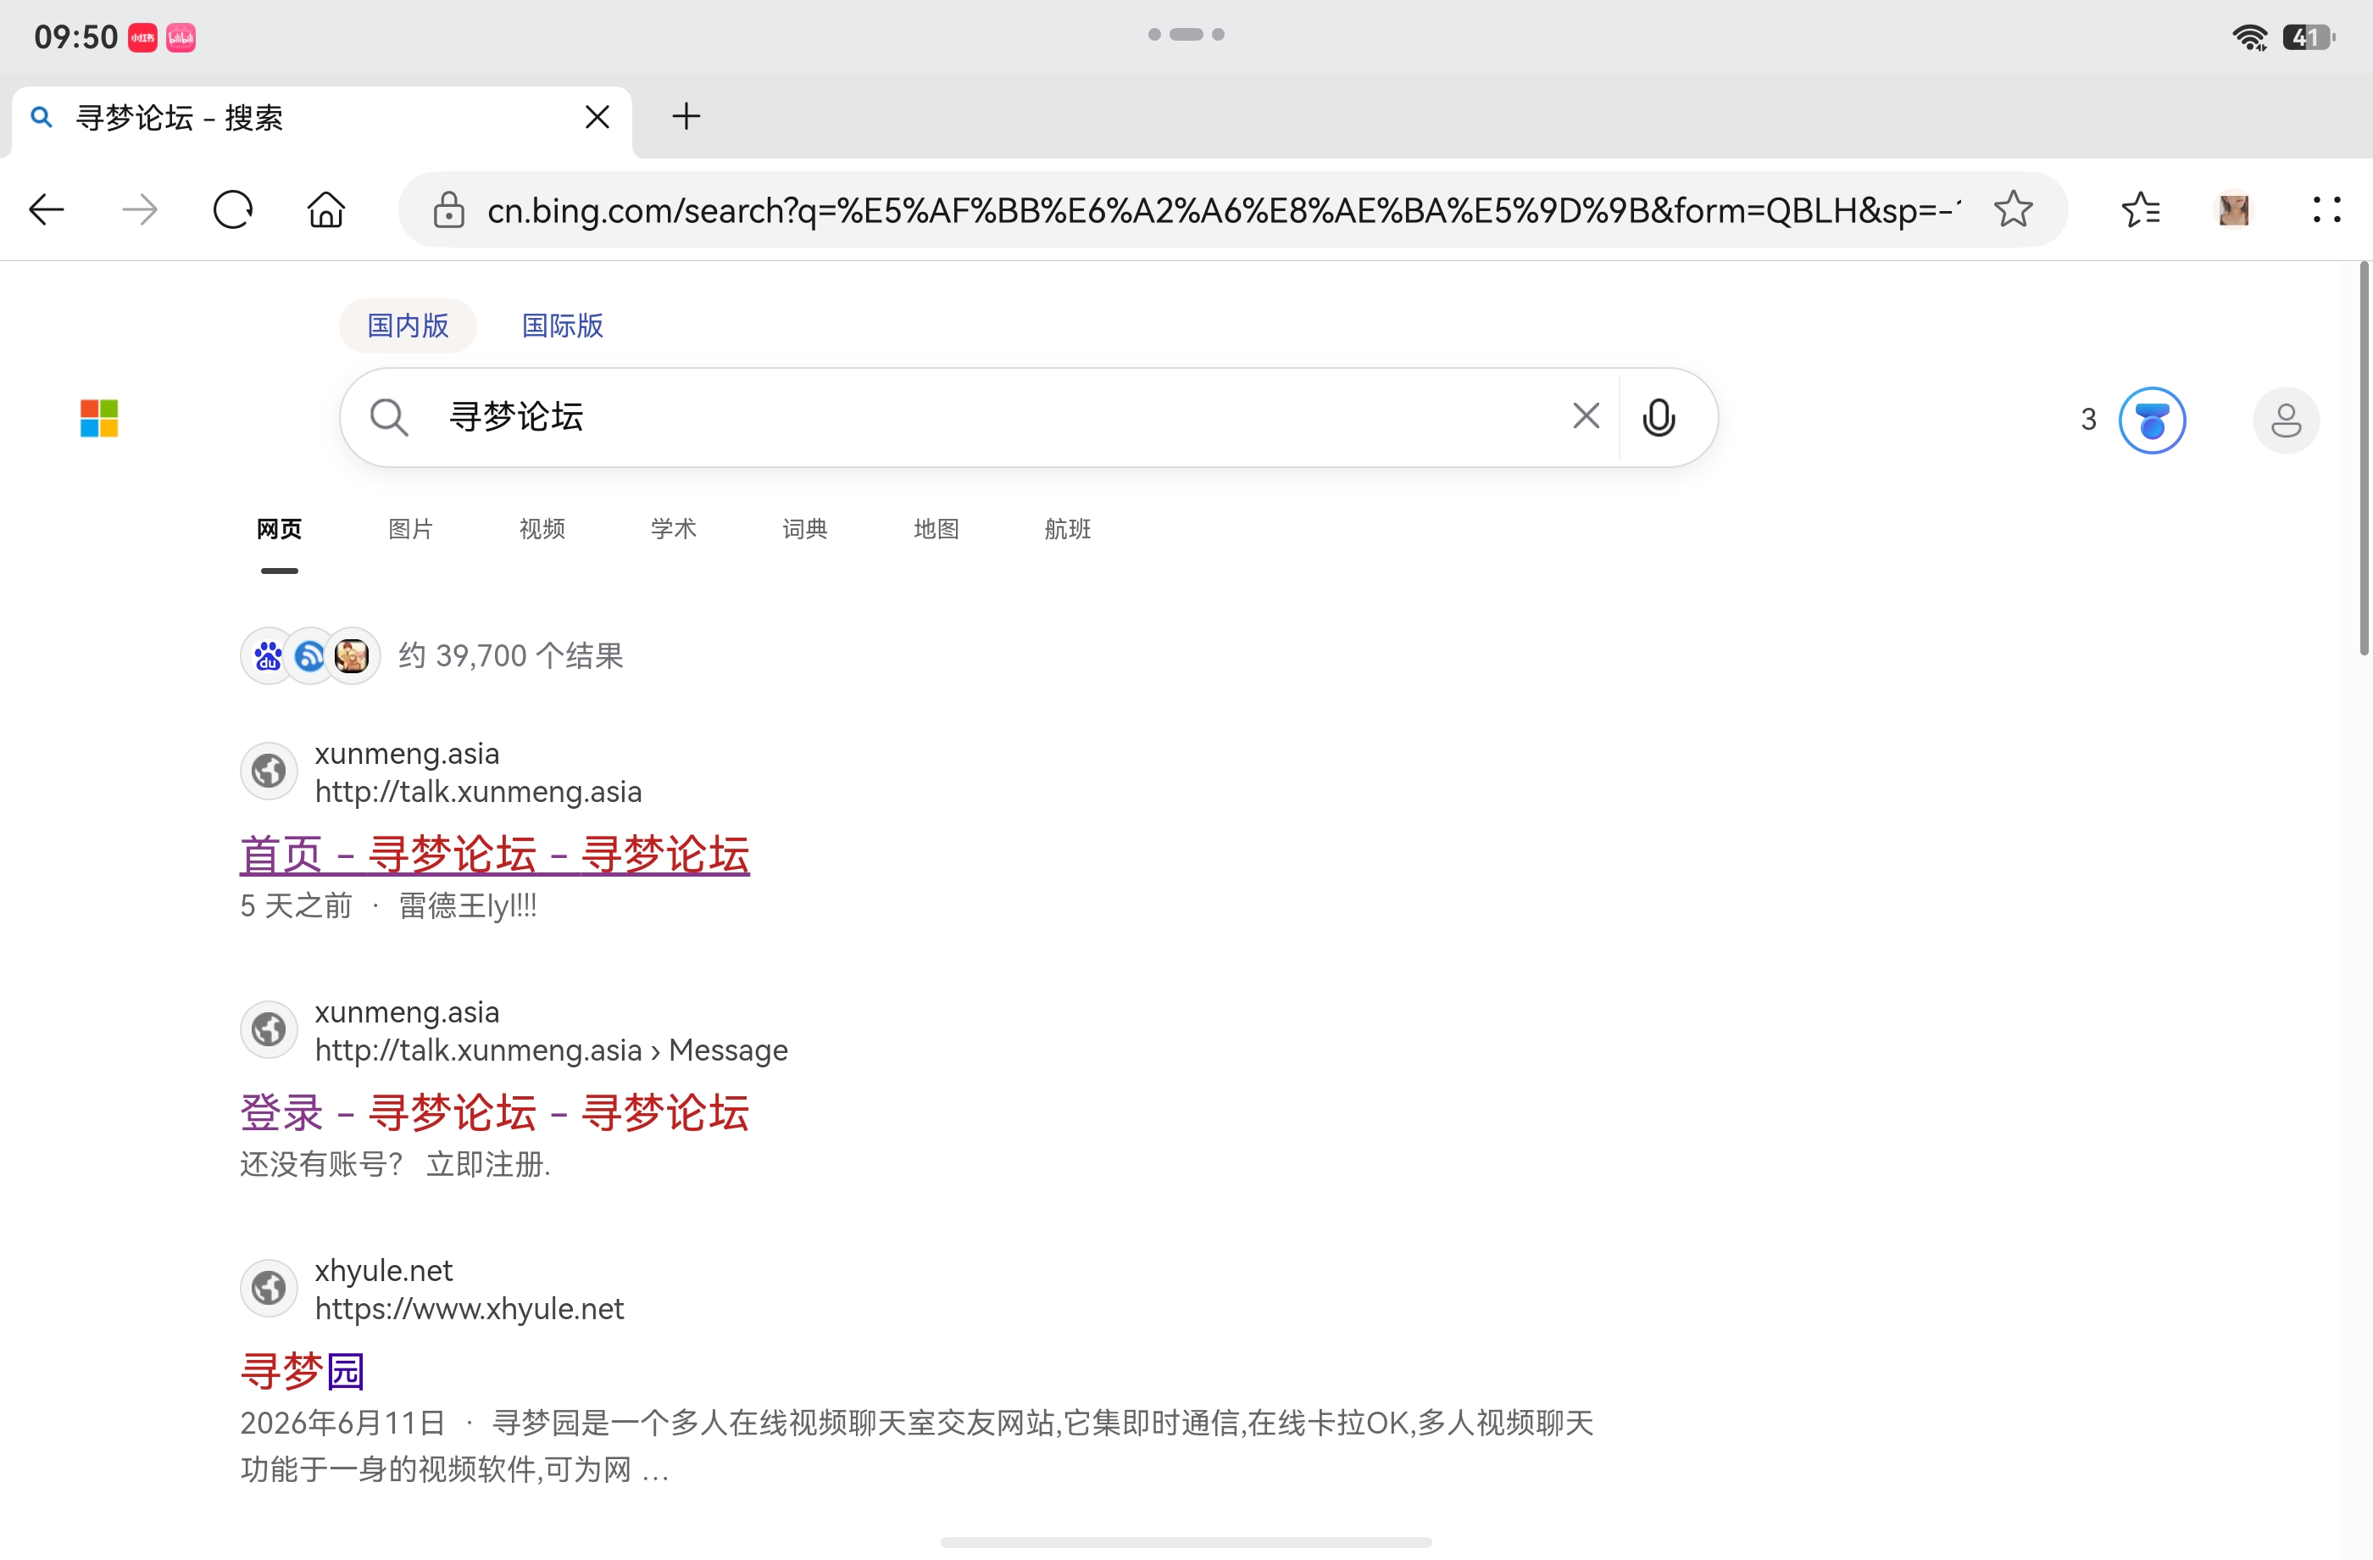This screenshot has height=1560, width=2373.
Task: Tap the Wi-Fi status icon
Action: [2249, 38]
